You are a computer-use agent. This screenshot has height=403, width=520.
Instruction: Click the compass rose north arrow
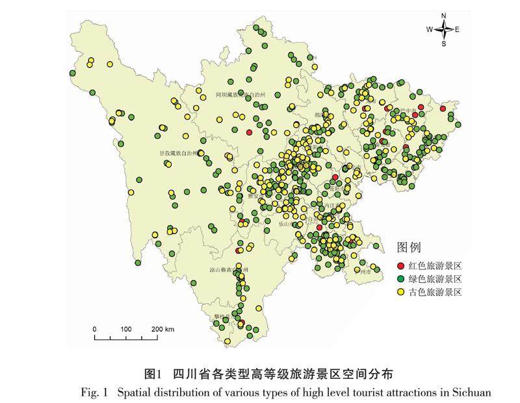pyautogui.click(x=444, y=21)
